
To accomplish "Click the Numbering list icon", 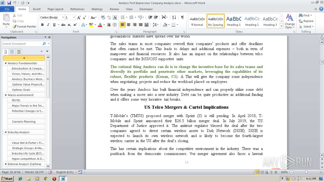I will point(131,17).
